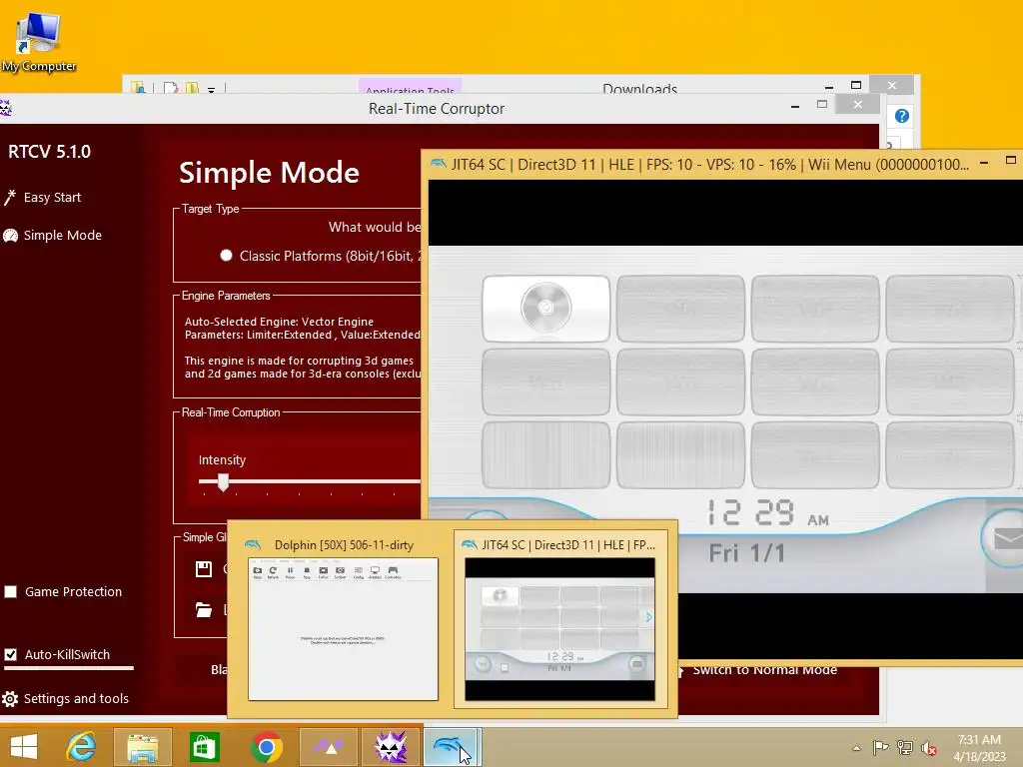This screenshot has width=1023, height=767.
Task: Click the Settings and tools gear icon
Action: point(10,699)
